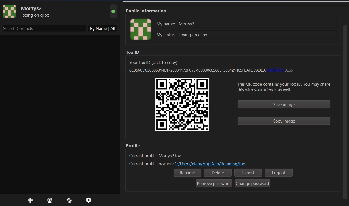Screen dimensions: 349x206
Task: Click the profile avatar in Public Information
Action: tap(141, 29)
